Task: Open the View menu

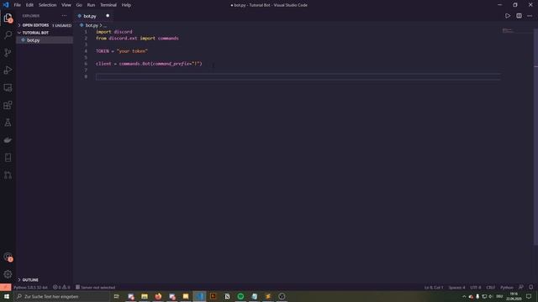Action: [x=66, y=5]
